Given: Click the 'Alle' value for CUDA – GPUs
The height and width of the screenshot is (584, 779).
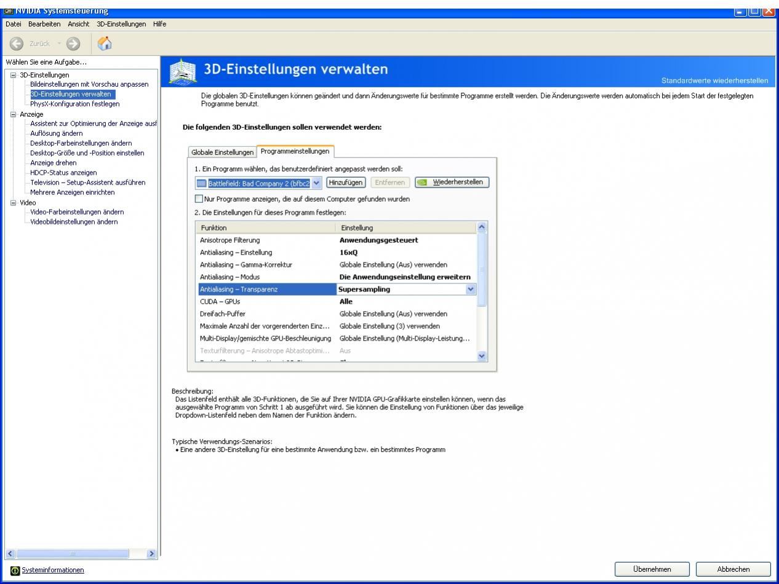Looking at the screenshot, I should (x=346, y=301).
